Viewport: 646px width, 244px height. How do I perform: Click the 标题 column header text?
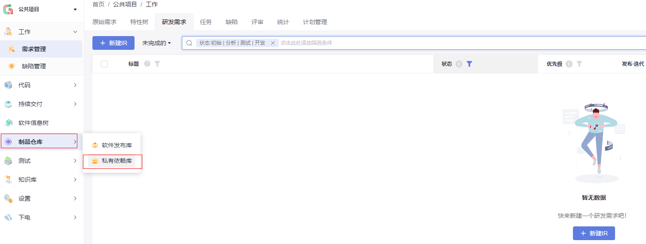click(134, 64)
